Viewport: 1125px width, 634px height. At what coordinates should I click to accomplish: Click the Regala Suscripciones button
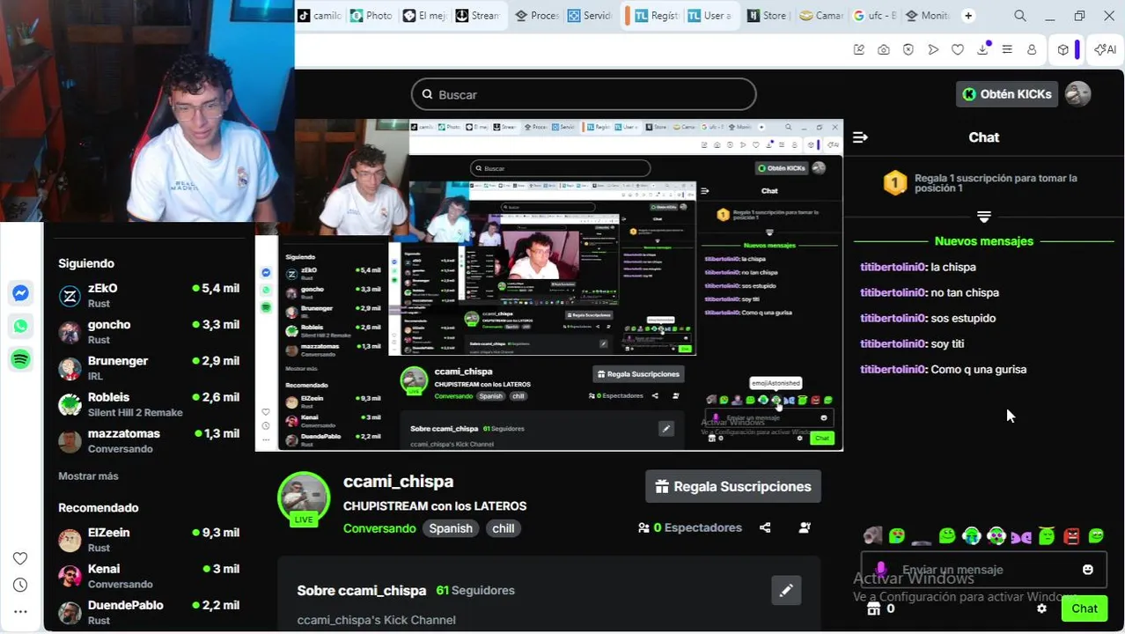click(733, 486)
